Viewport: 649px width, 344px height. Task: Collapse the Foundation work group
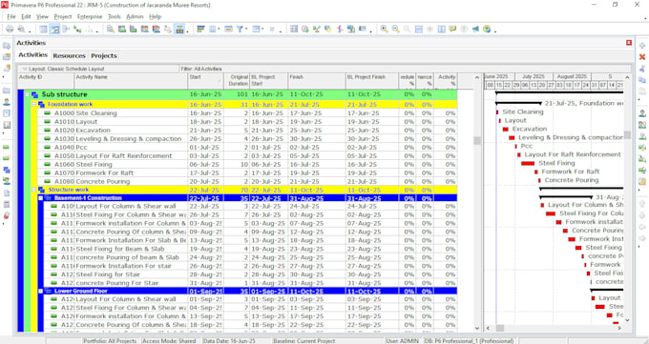click(x=34, y=105)
